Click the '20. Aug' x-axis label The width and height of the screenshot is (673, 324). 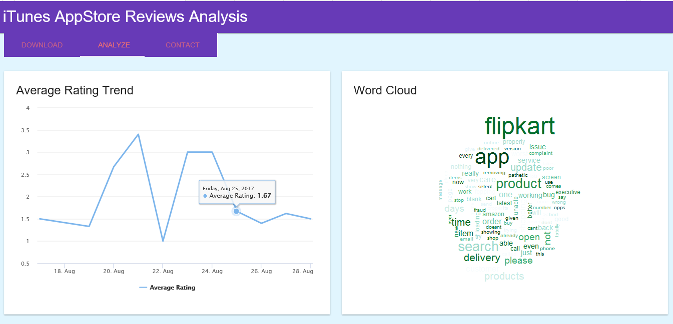coord(114,271)
